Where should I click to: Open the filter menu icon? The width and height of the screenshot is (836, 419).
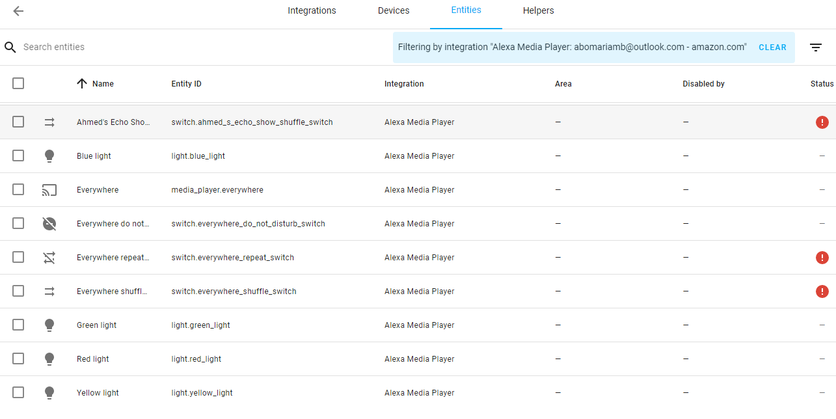point(816,47)
